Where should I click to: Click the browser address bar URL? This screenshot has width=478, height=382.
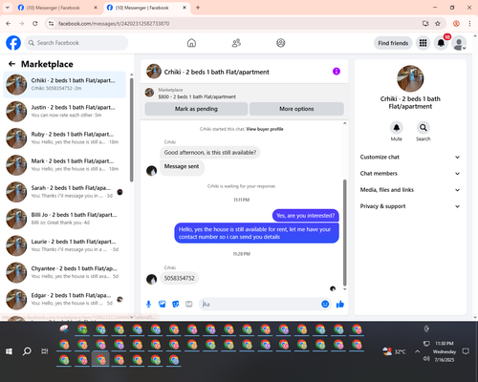(114, 23)
